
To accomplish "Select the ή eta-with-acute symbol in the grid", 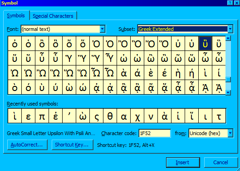I will click(x=191, y=73).
